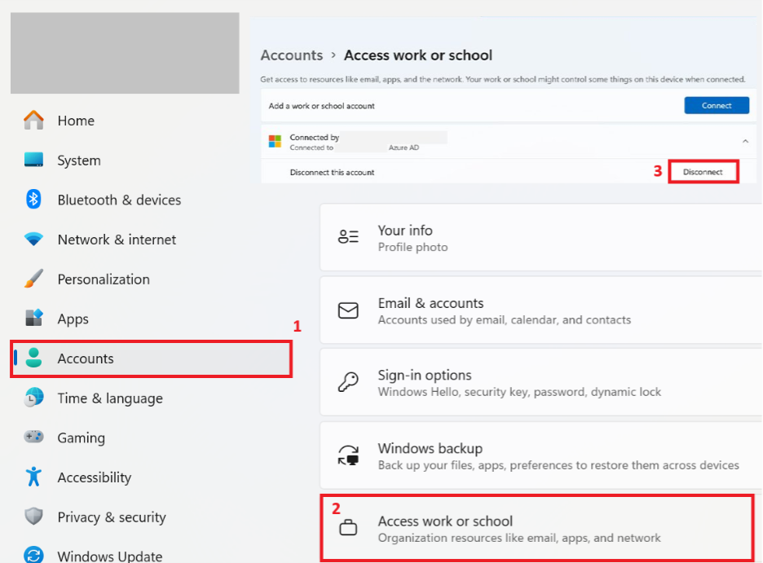
Task: Click the Sign-in options key icon
Action: pyautogui.click(x=348, y=382)
